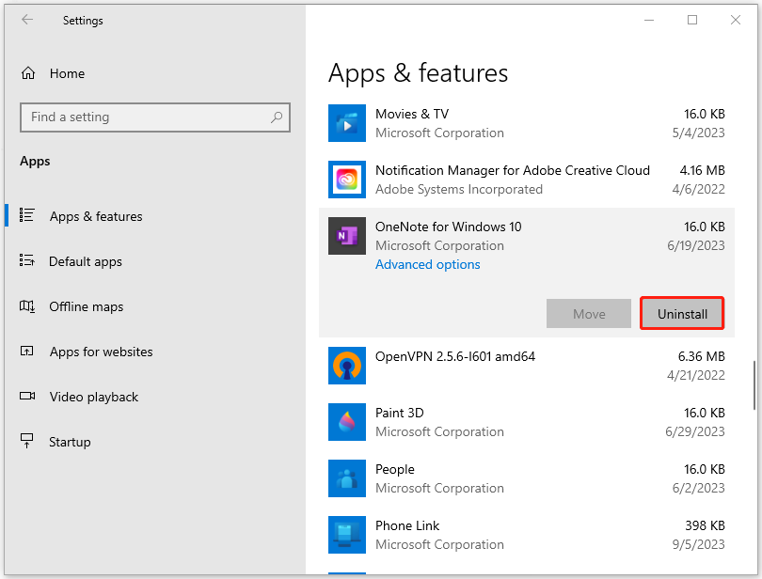Click the People app icon
The height and width of the screenshot is (579, 762).
point(346,478)
